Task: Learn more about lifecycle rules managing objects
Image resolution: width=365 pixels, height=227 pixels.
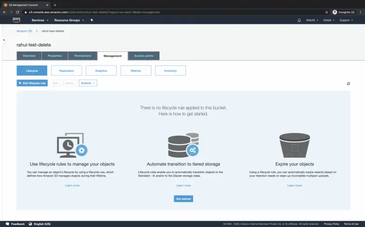Action: (72, 185)
